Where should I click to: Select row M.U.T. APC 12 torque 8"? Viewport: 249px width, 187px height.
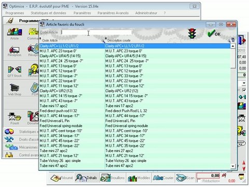click(135, 71)
